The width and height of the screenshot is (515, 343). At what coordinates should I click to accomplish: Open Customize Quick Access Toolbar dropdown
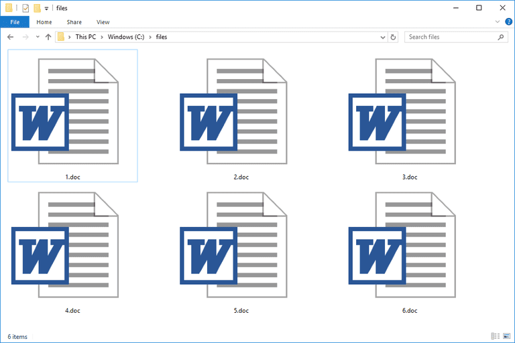(47, 9)
